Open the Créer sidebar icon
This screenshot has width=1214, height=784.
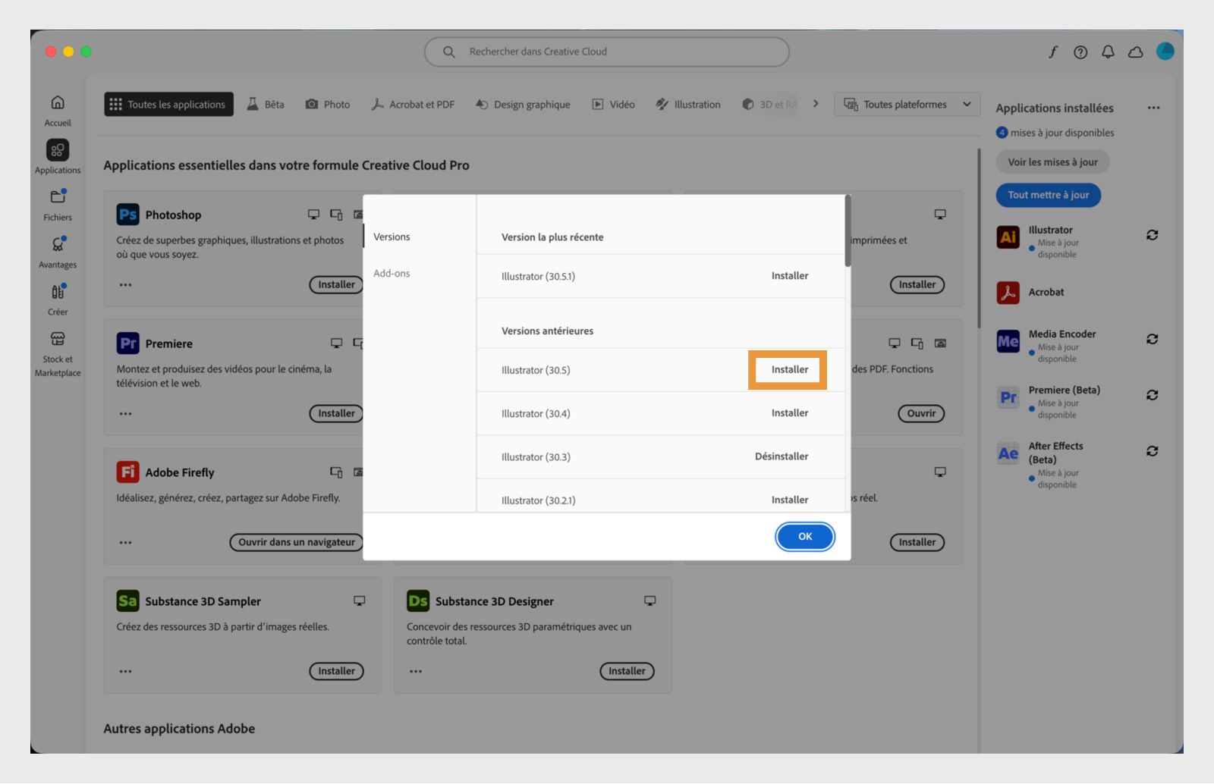tap(58, 291)
